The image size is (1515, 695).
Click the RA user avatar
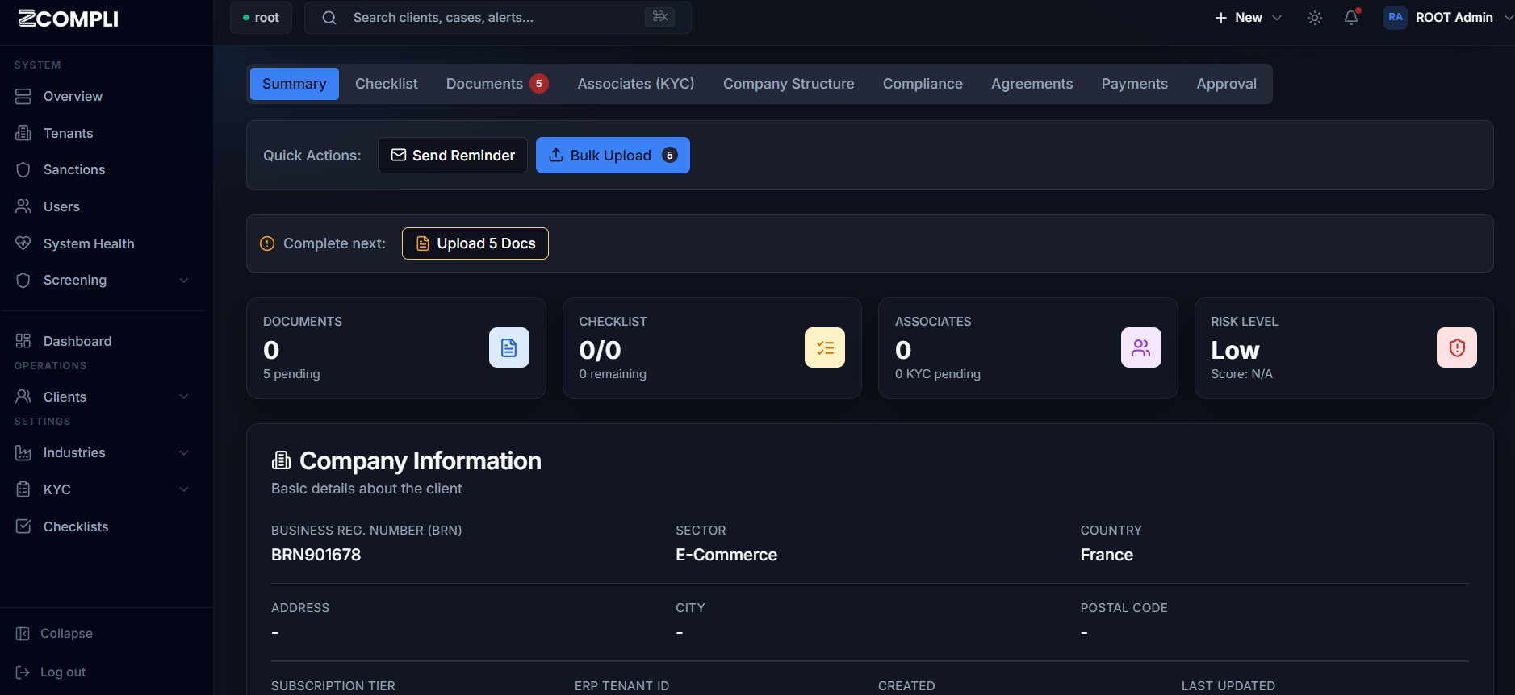[x=1396, y=18]
